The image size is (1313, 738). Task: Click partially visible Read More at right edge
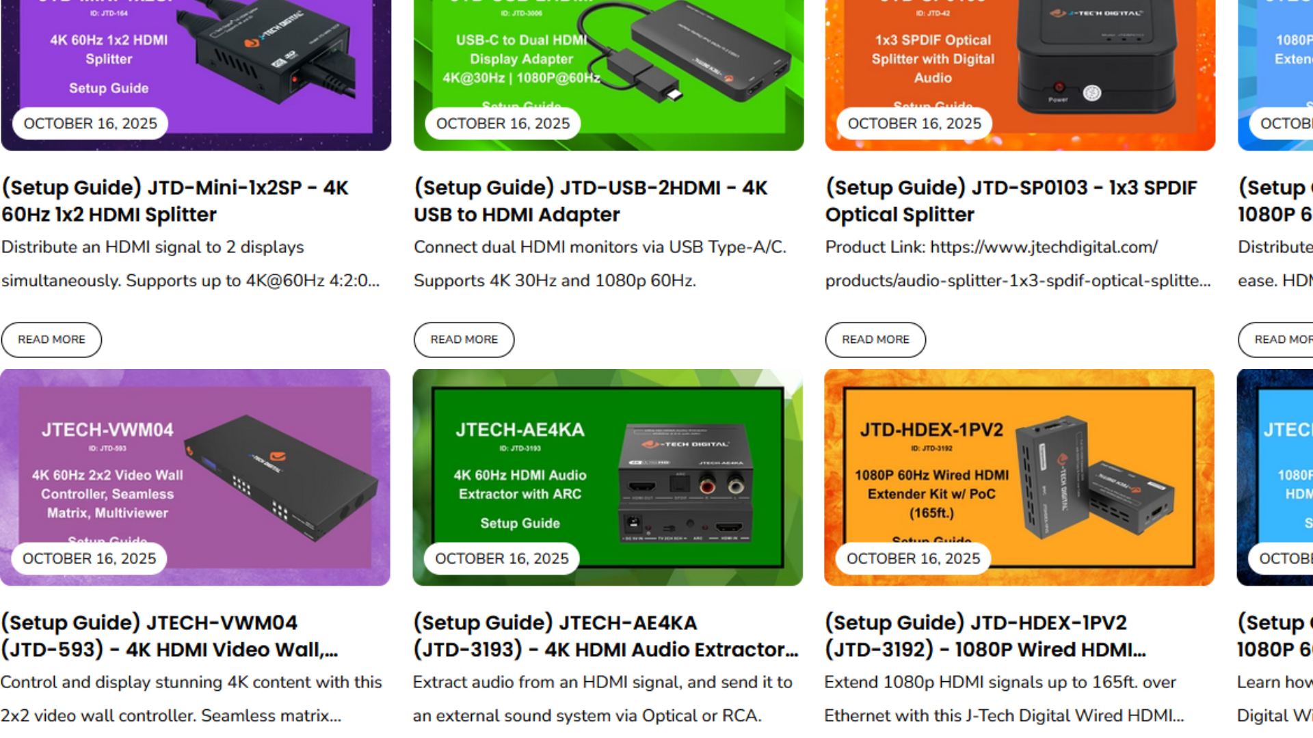click(x=1276, y=340)
